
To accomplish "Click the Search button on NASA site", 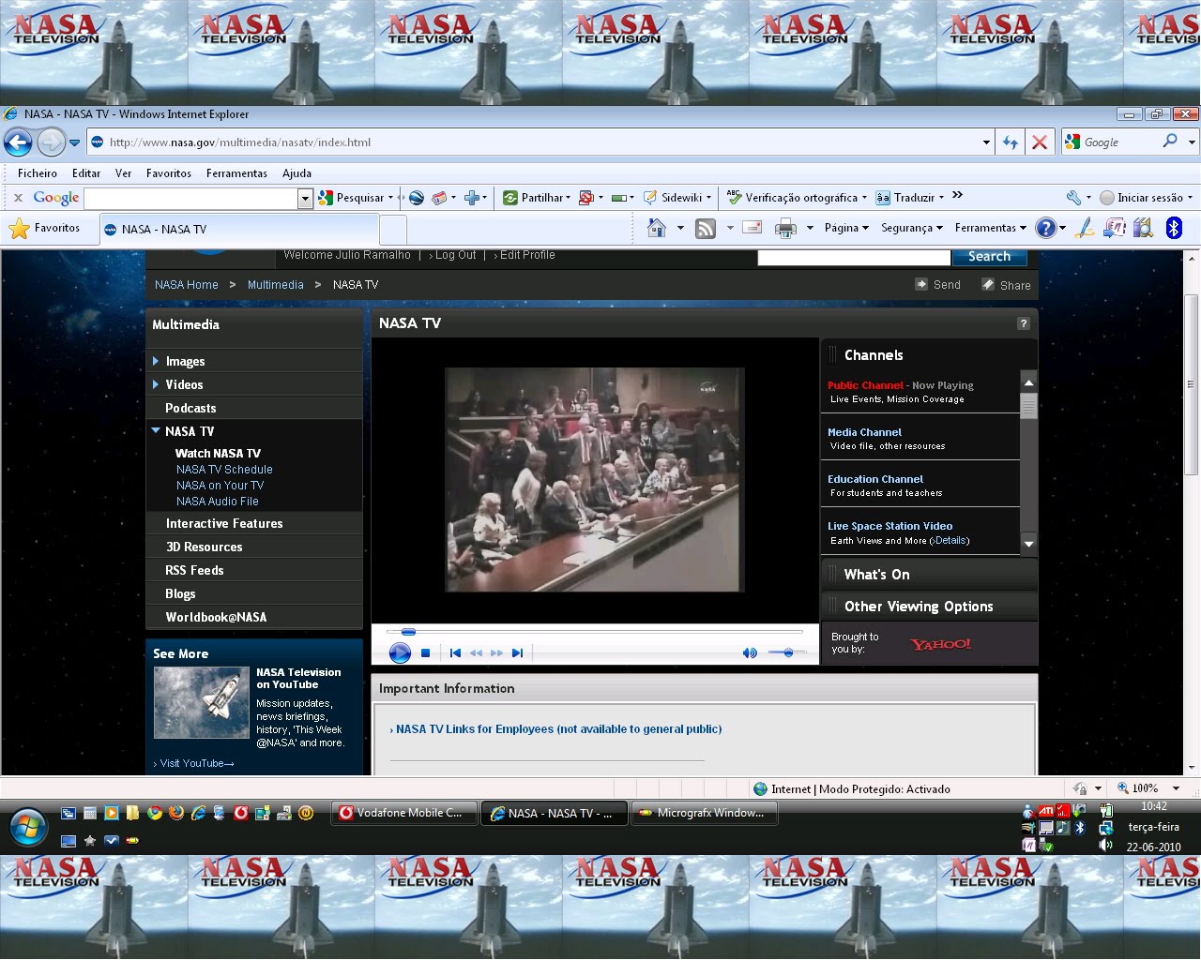I will click(x=989, y=256).
